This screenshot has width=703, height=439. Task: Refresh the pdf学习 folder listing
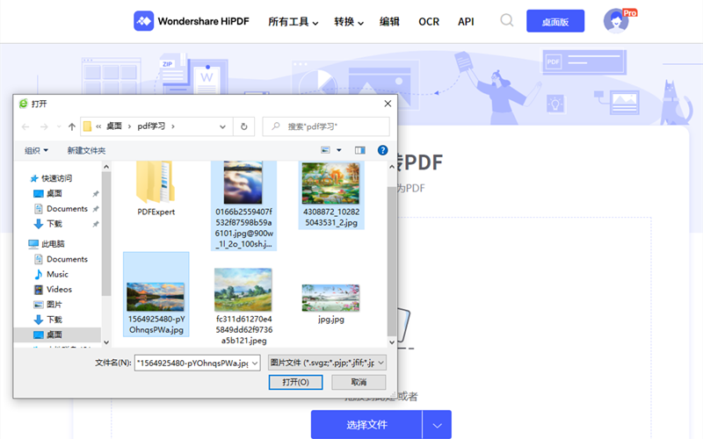(x=244, y=126)
